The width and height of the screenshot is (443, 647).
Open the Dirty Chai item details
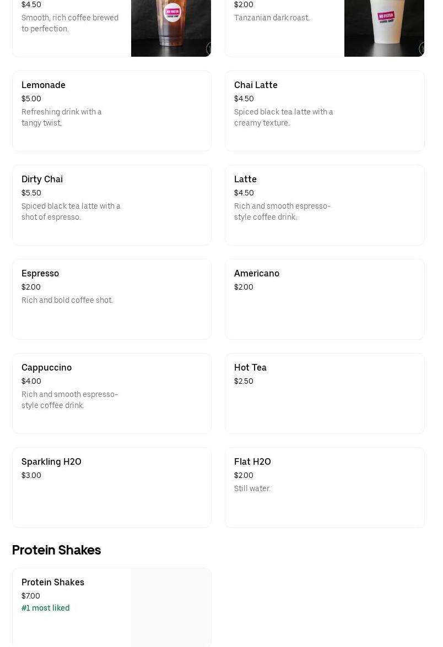tap(111, 205)
